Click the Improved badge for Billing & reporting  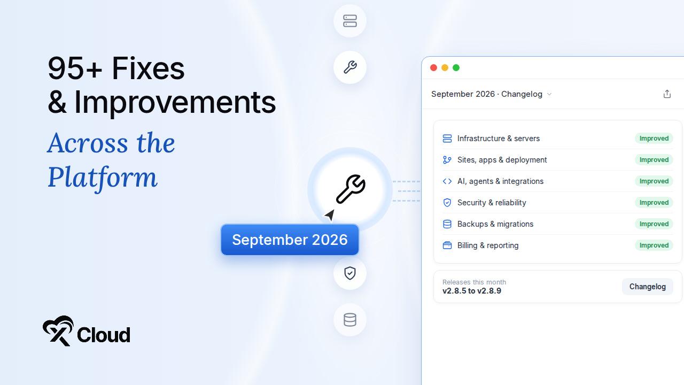tap(654, 245)
